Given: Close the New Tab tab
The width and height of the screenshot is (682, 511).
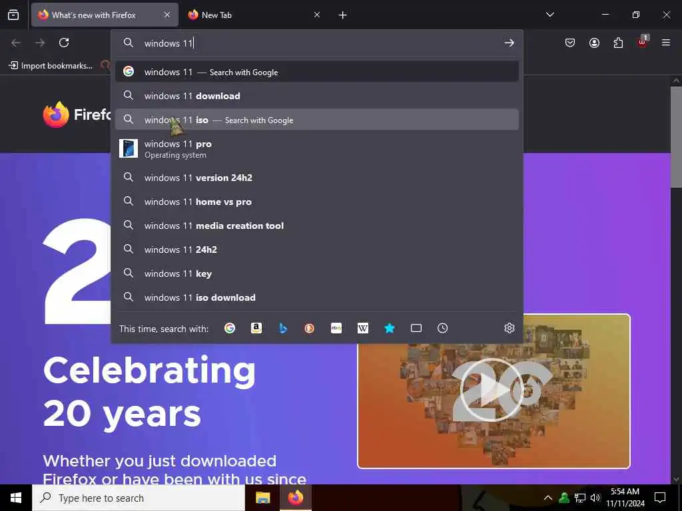Looking at the screenshot, I should pos(317,15).
